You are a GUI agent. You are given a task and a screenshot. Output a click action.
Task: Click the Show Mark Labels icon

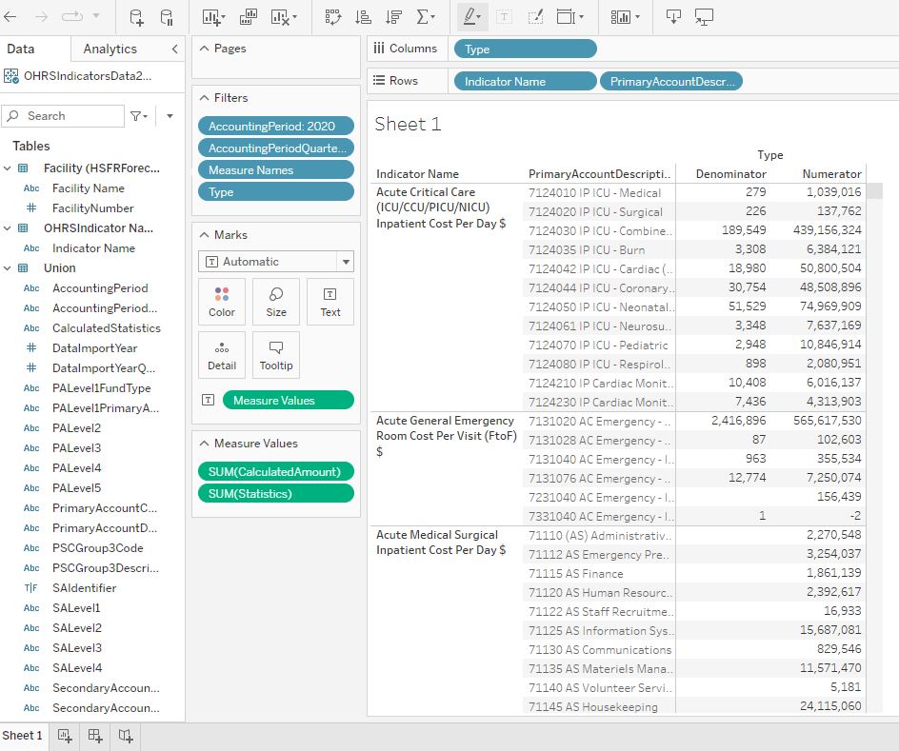coord(504,17)
